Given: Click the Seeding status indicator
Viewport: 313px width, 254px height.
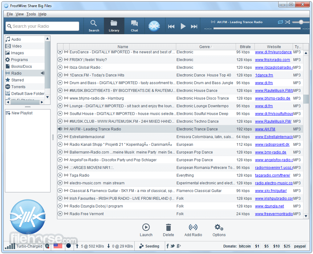Looking at the screenshot, I should pos(149,246).
